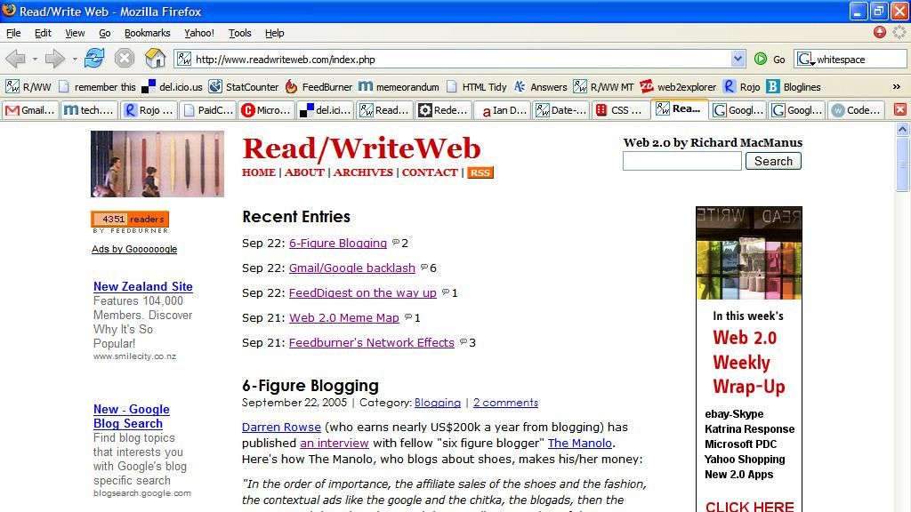Image resolution: width=911 pixels, height=512 pixels.
Task: Open the View menu
Action: (75, 33)
